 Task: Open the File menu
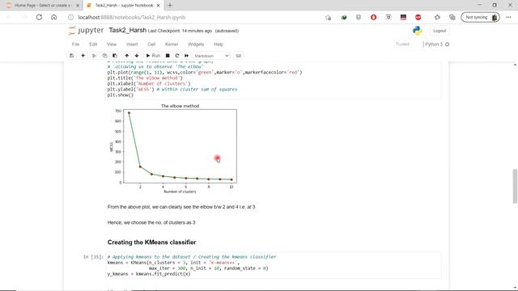tap(75, 44)
